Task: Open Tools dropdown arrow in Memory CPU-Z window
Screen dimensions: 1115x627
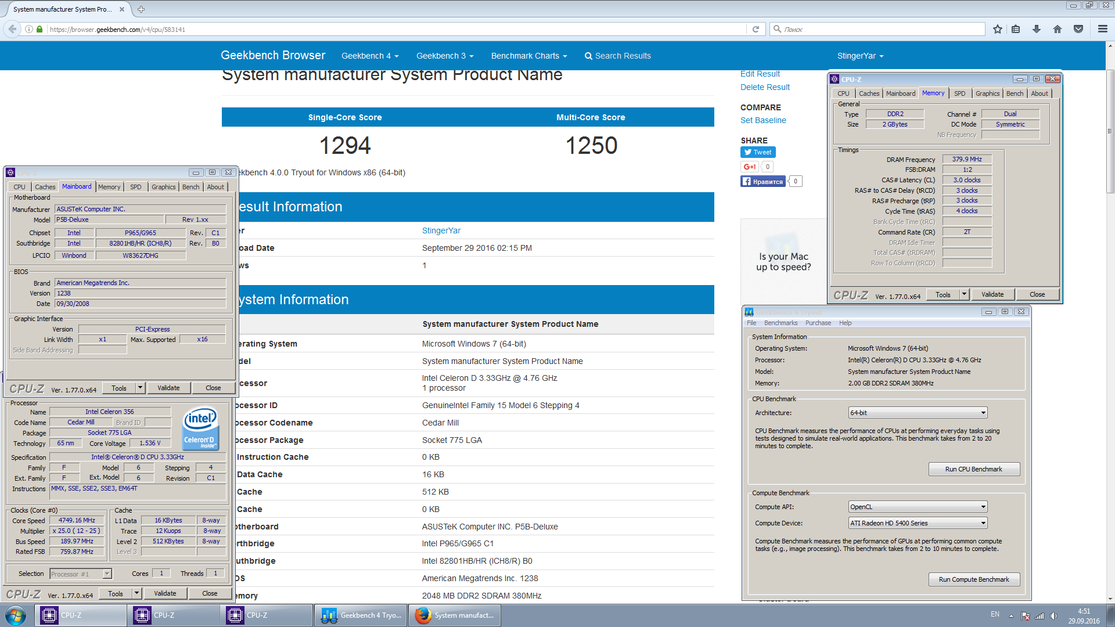Action: [964, 294]
